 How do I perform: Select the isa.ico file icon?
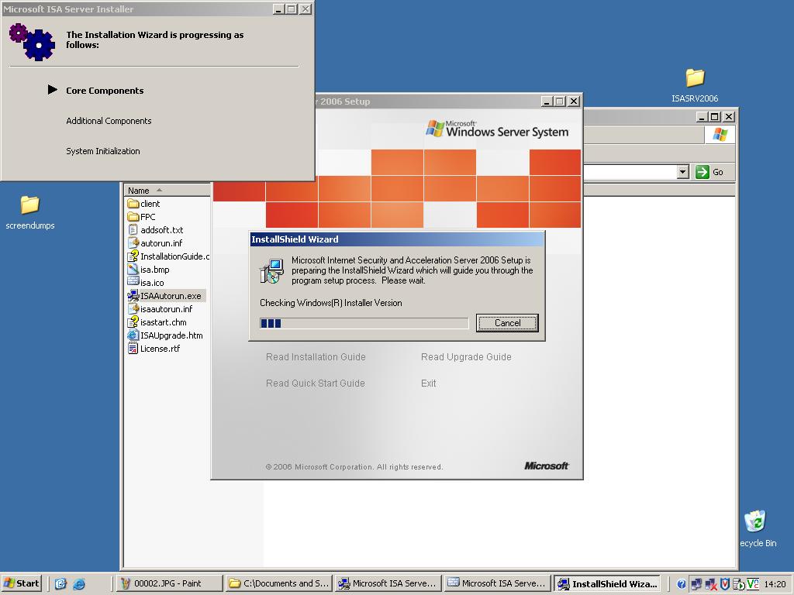[x=133, y=282]
